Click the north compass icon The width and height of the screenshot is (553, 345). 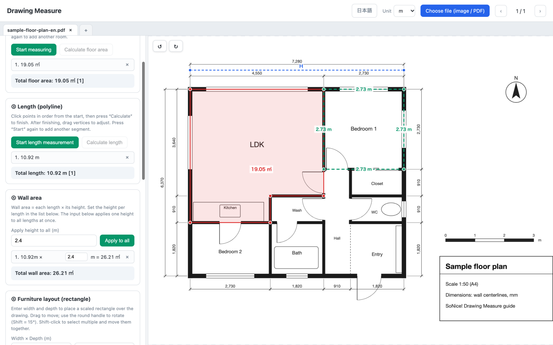[516, 91]
